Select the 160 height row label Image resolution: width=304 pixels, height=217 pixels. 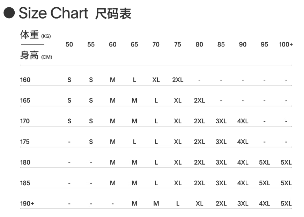[x=25, y=80]
